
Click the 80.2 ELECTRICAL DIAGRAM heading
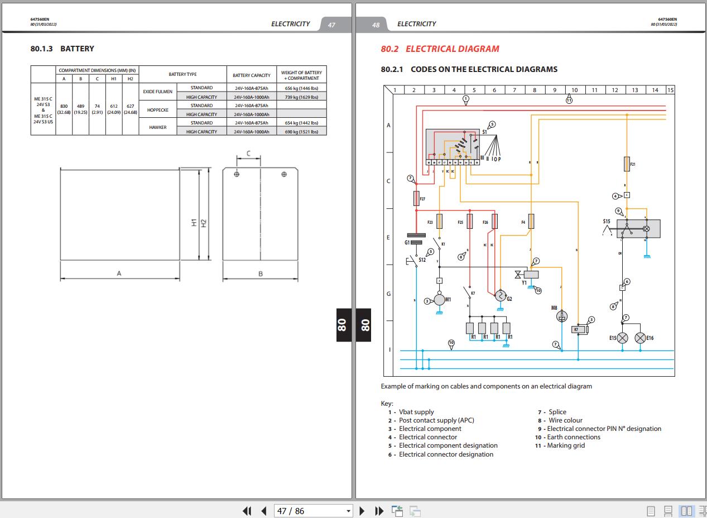[440, 49]
